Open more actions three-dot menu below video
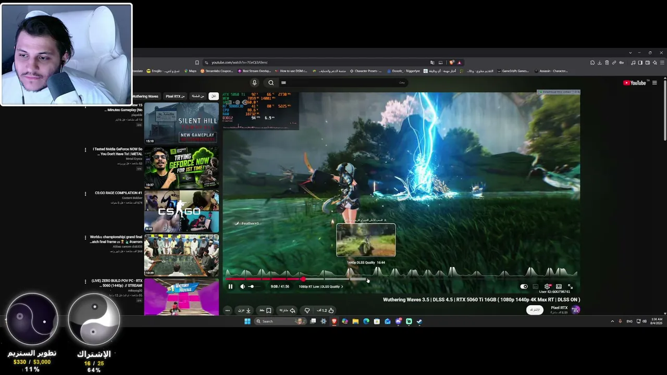Screen dimensions: 667x375 tap(227, 310)
